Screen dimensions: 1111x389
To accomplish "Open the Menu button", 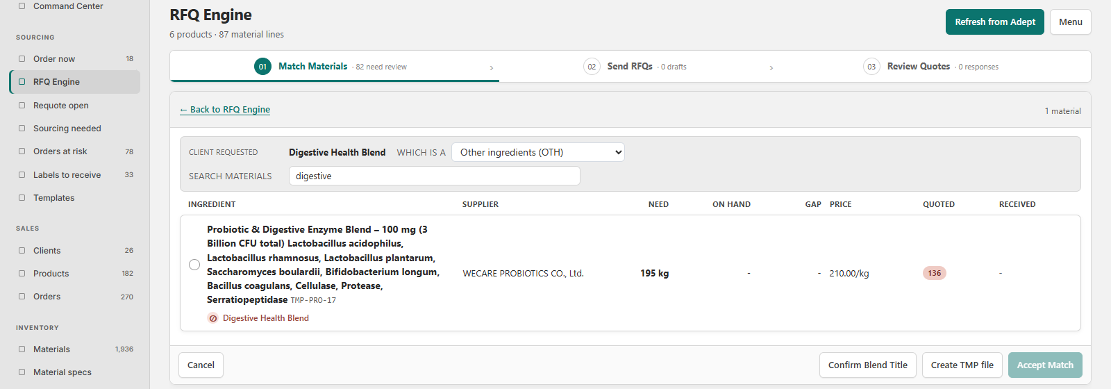I will point(1071,22).
